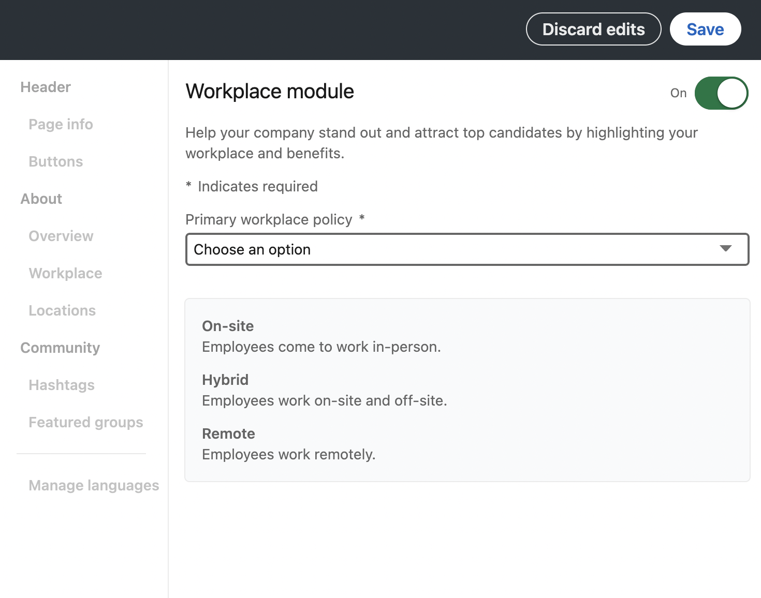The width and height of the screenshot is (761, 598).
Task: Select Featured groups in the sidebar
Action: (86, 422)
